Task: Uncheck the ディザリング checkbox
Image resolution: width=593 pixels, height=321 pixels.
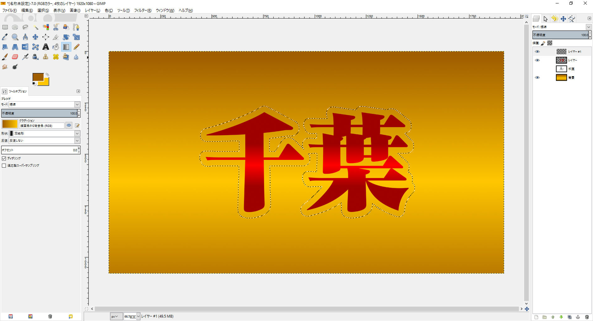Action: pyautogui.click(x=4, y=159)
